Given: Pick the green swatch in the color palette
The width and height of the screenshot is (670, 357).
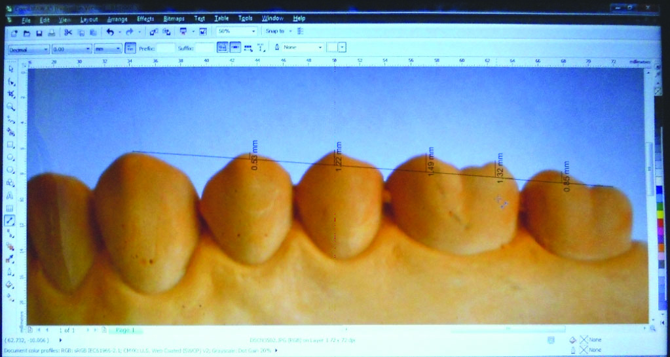Looking at the screenshot, I should click(660, 207).
